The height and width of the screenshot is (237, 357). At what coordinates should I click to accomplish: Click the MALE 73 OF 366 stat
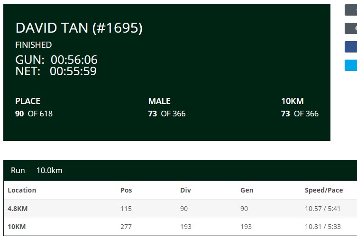[x=167, y=107]
